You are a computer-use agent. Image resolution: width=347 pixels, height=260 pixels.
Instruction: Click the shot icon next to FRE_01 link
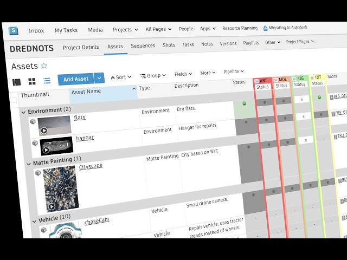[333, 114]
